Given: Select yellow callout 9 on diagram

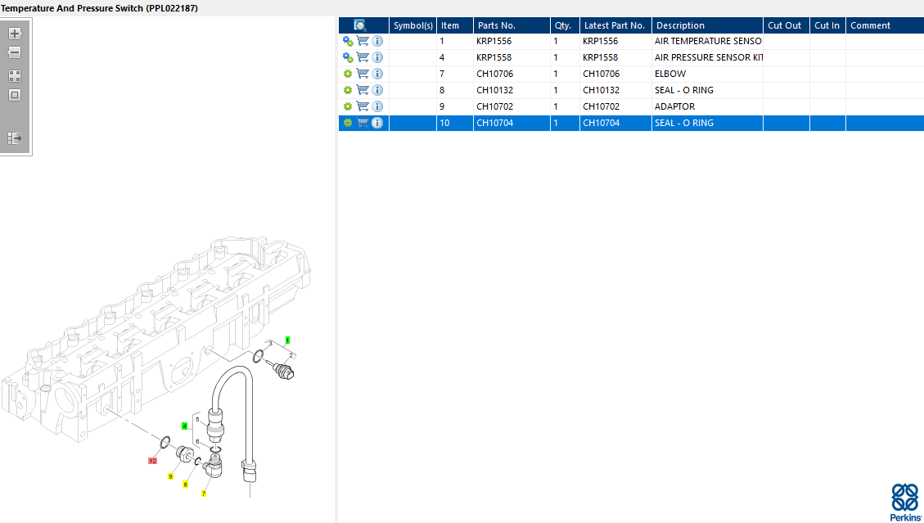Looking at the screenshot, I should (x=170, y=476).
